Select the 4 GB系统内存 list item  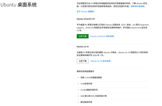(x=86, y=84)
